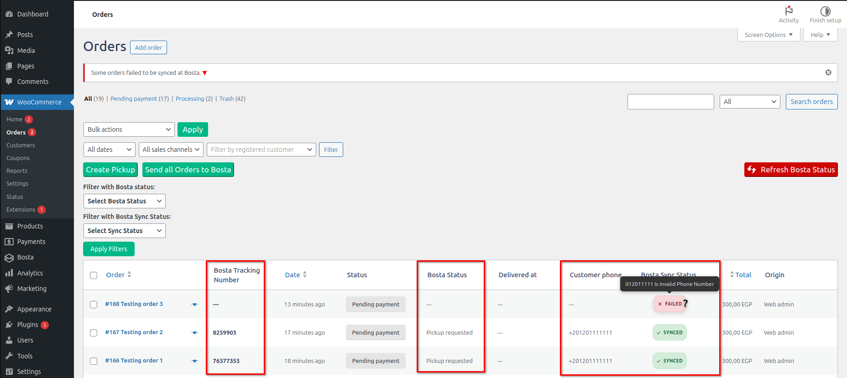847x378 pixels.
Task: Check the box for order #168
Action: coord(94,305)
